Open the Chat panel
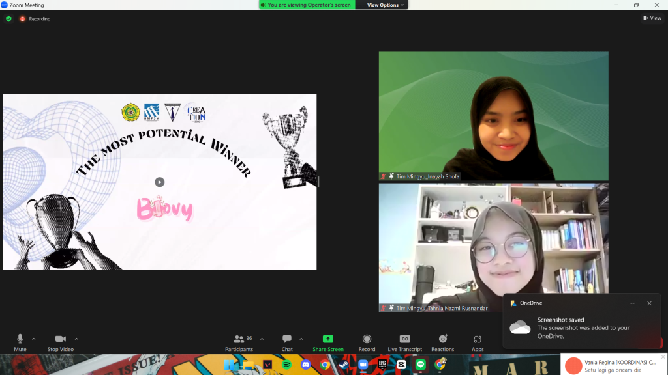 (287, 342)
